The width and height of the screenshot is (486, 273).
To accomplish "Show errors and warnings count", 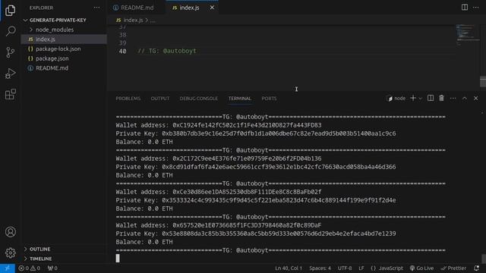I will [x=30, y=268].
